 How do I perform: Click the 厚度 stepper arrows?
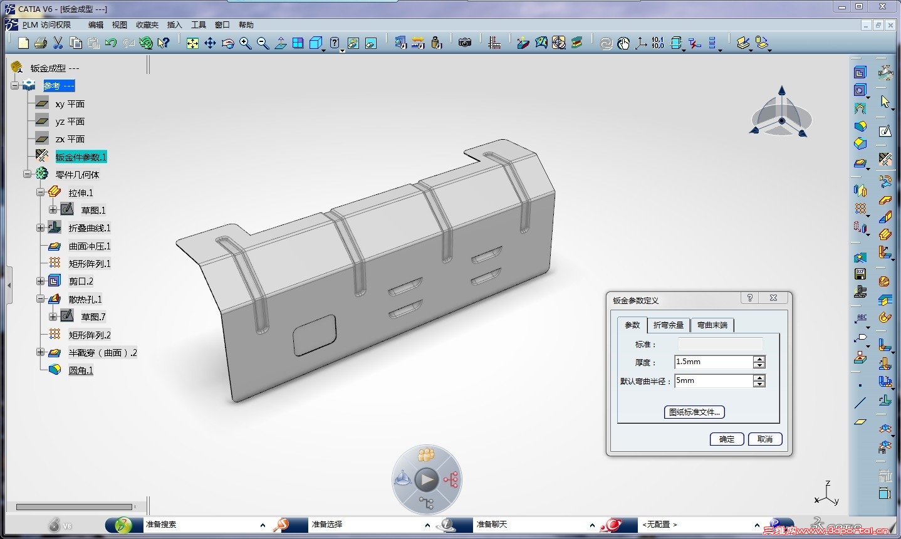click(759, 362)
